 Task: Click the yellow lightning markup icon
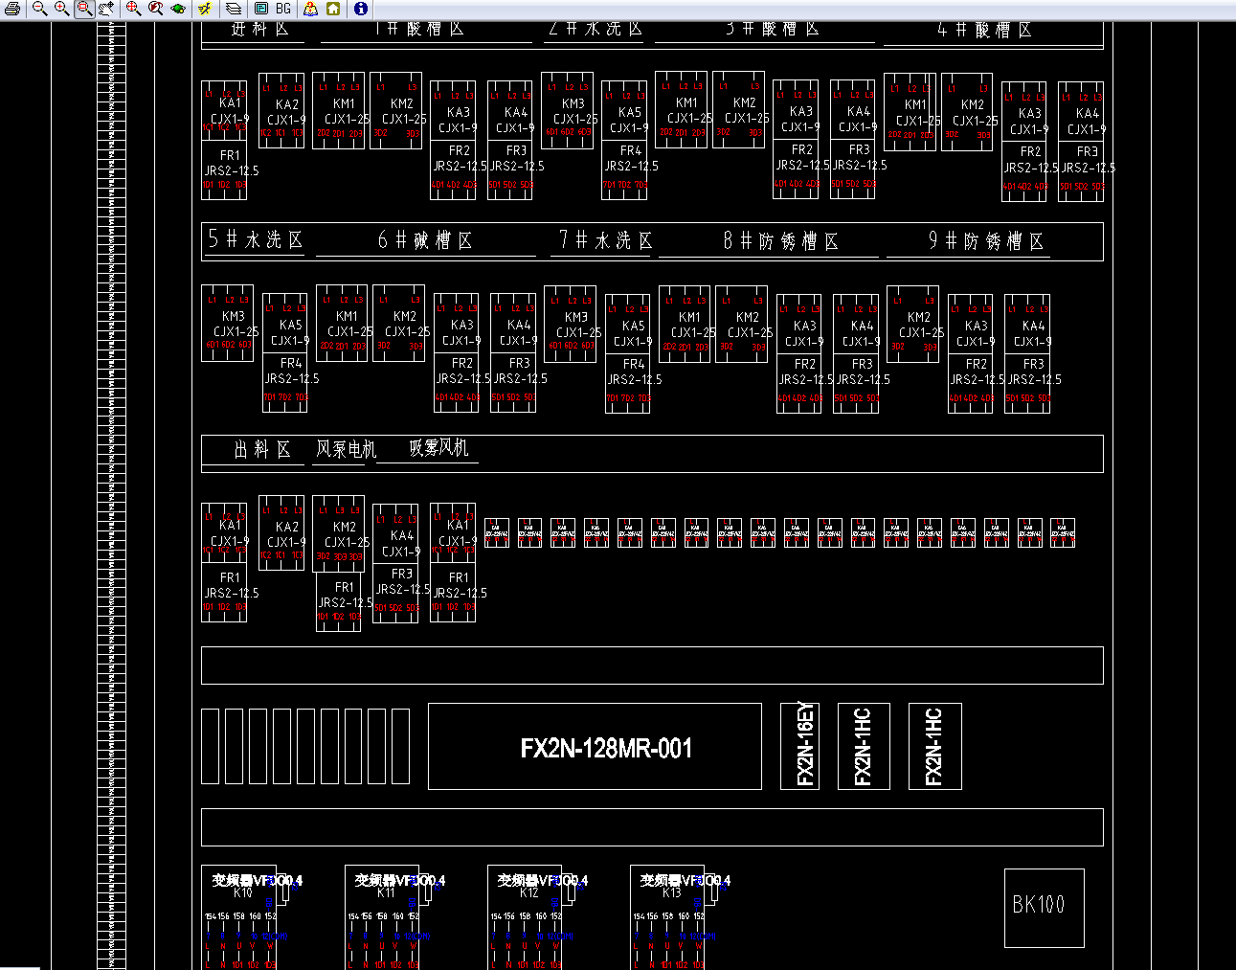(x=205, y=9)
